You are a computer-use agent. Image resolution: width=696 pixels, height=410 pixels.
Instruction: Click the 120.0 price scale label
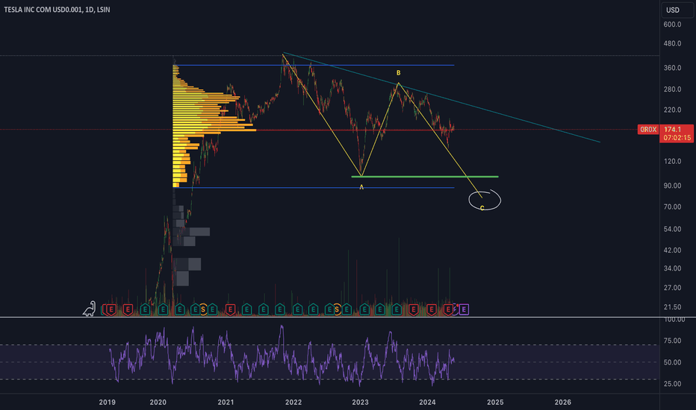point(672,161)
